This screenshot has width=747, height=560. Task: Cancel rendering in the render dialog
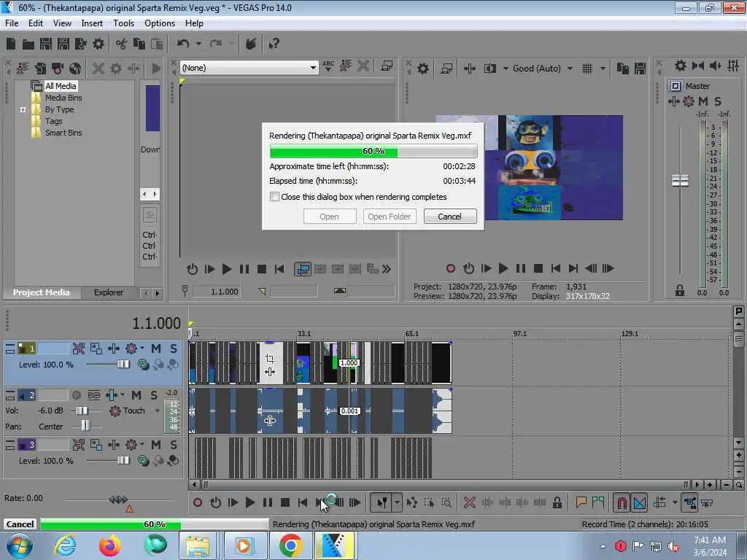[x=449, y=216]
